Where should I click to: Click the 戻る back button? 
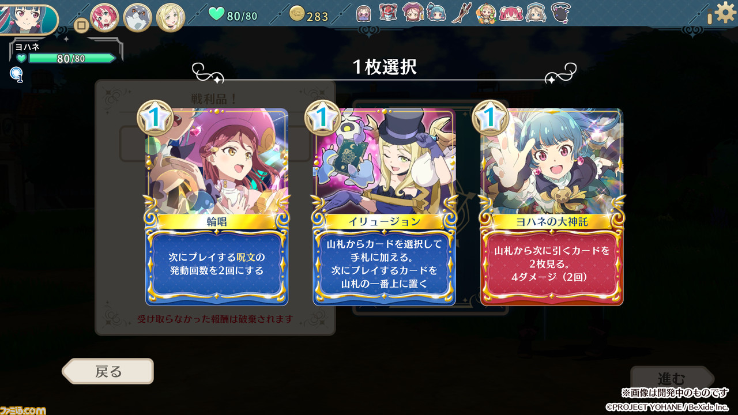point(108,371)
